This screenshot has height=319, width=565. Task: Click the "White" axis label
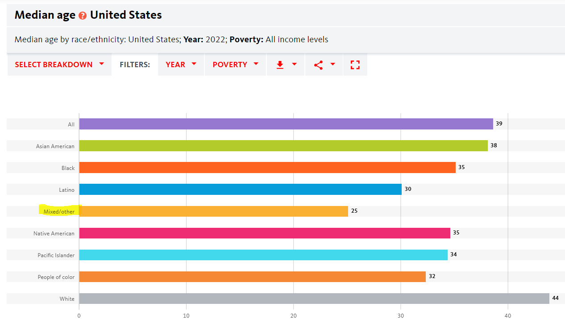click(x=67, y=299)
